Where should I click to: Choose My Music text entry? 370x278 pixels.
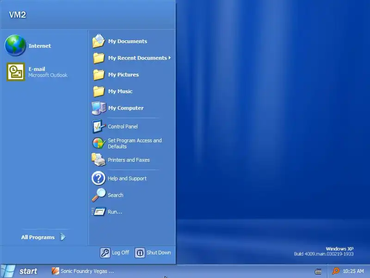[x=120, y=91]
